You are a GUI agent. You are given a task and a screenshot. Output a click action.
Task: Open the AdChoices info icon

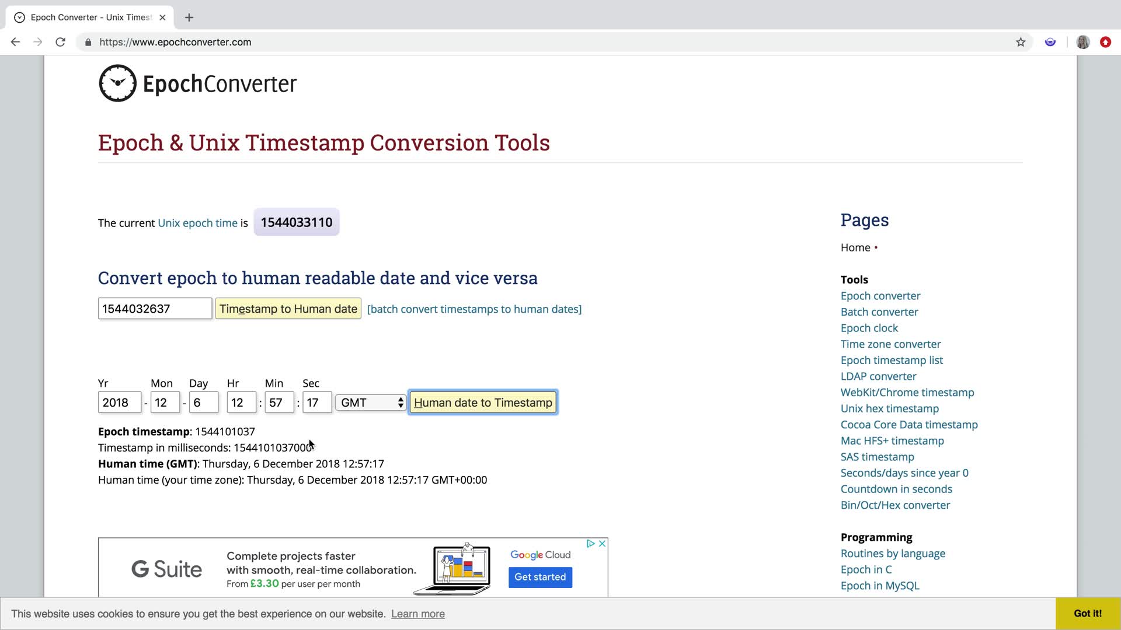(590, 544)
